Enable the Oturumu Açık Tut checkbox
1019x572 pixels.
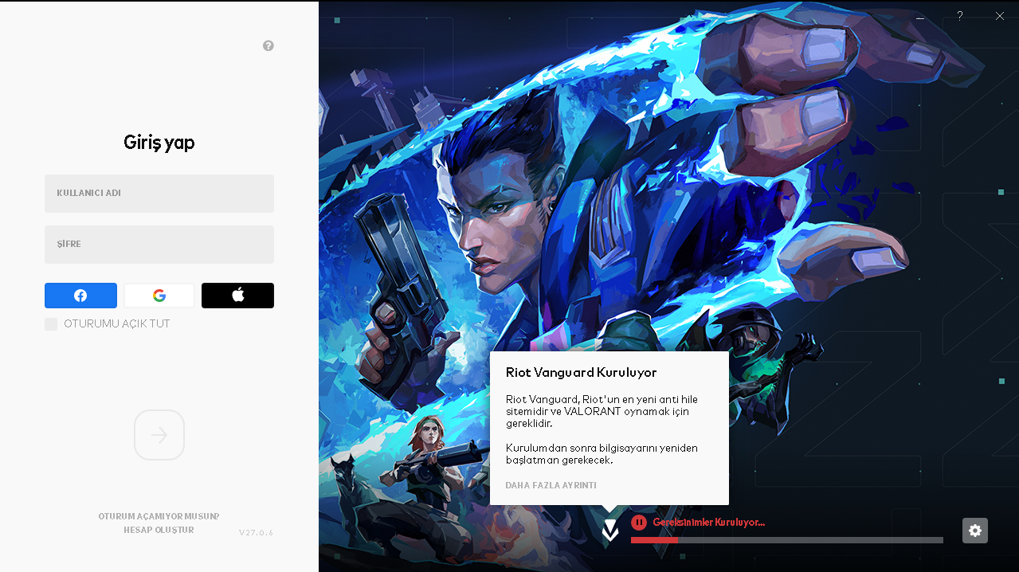(x=51, y=324)
